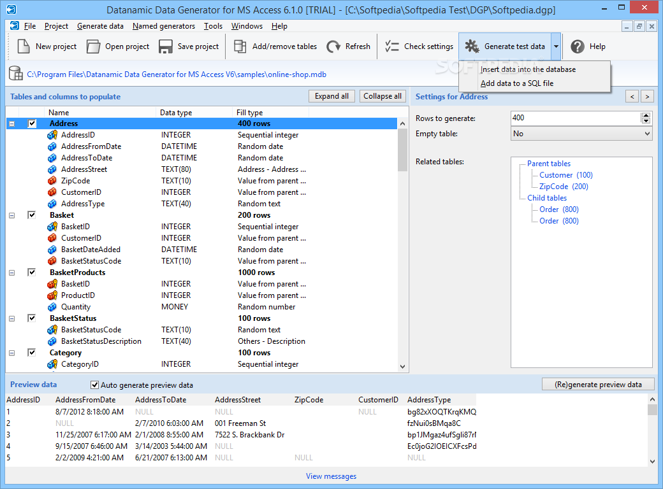Open the View messages link
This screenshot has width=663, height=489.
331,476
